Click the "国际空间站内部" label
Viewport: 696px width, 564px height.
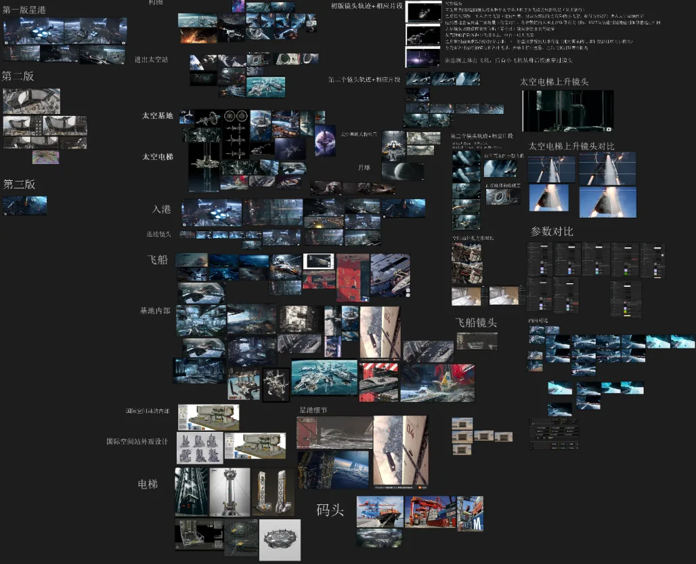(x=148, y=411)
